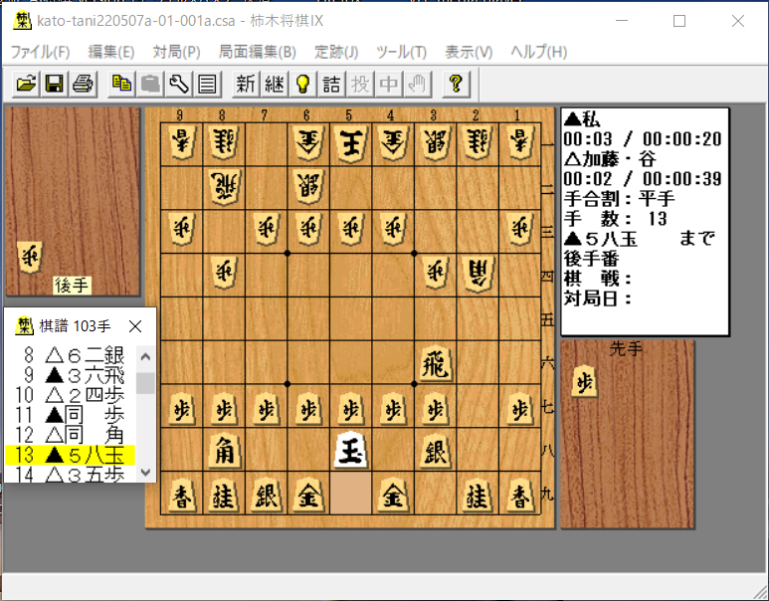Click move list scrollbar down arrow
The image size is (769, 601).
(x=145, y=472)
